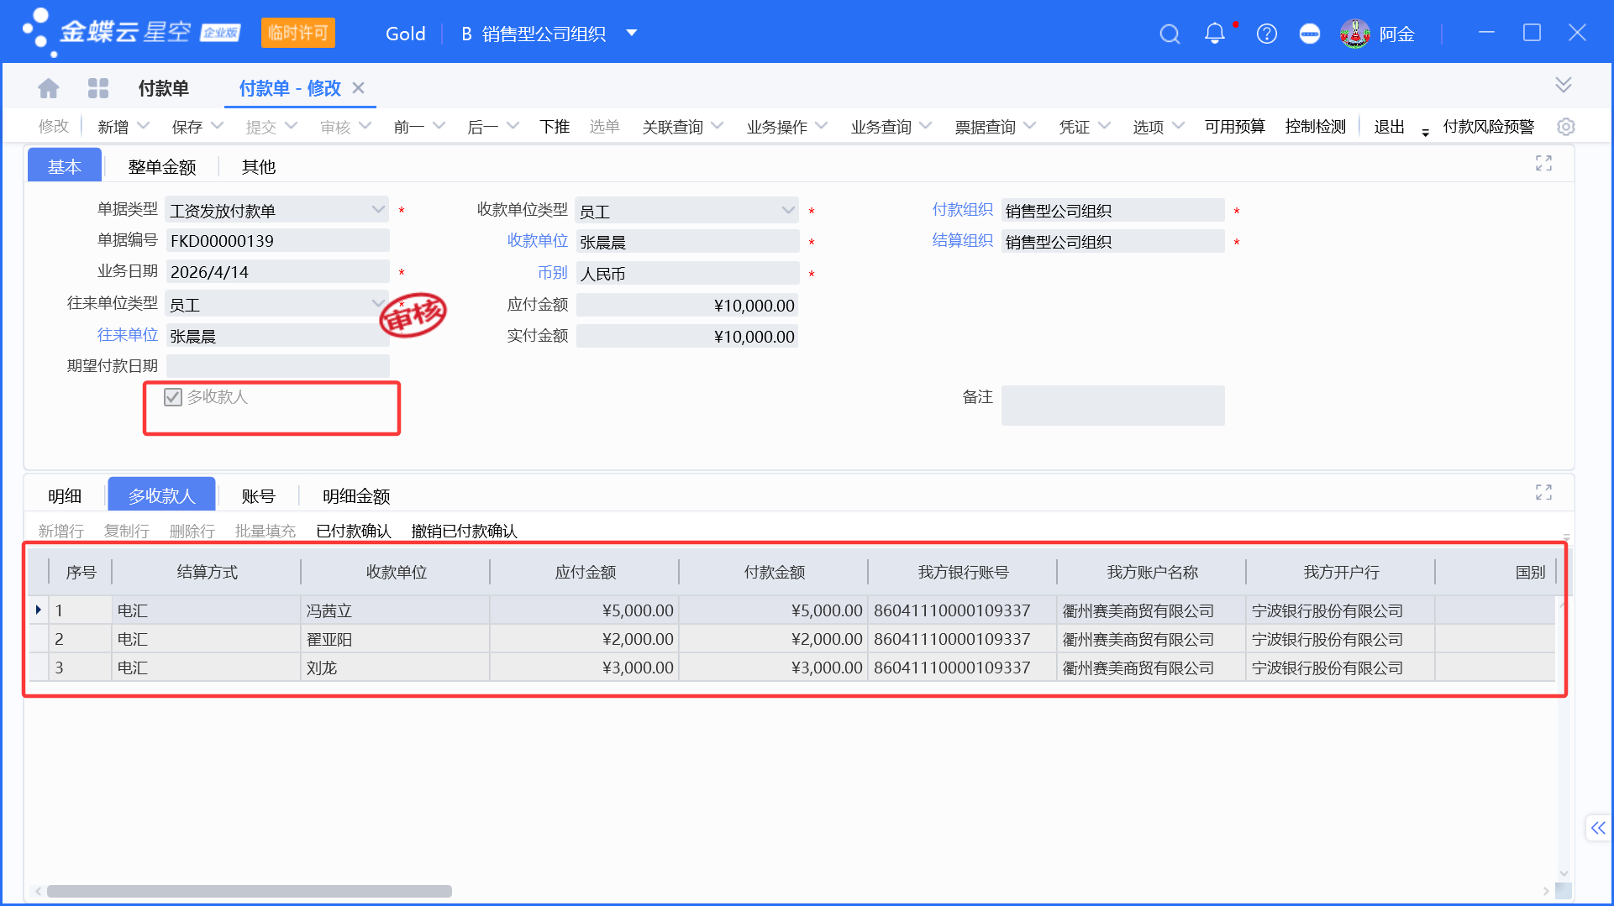Click 结算方式 column header
Screen dimensions: 1614x906
coord(207,573)
